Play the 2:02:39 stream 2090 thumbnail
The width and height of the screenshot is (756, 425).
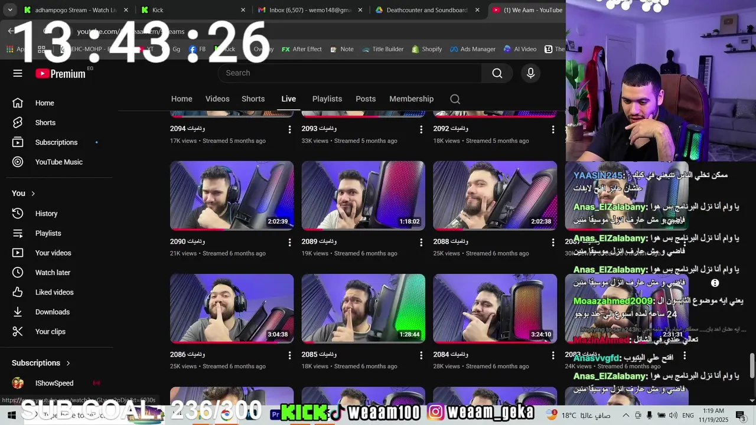pyautogui.click(x=232, y=195)
